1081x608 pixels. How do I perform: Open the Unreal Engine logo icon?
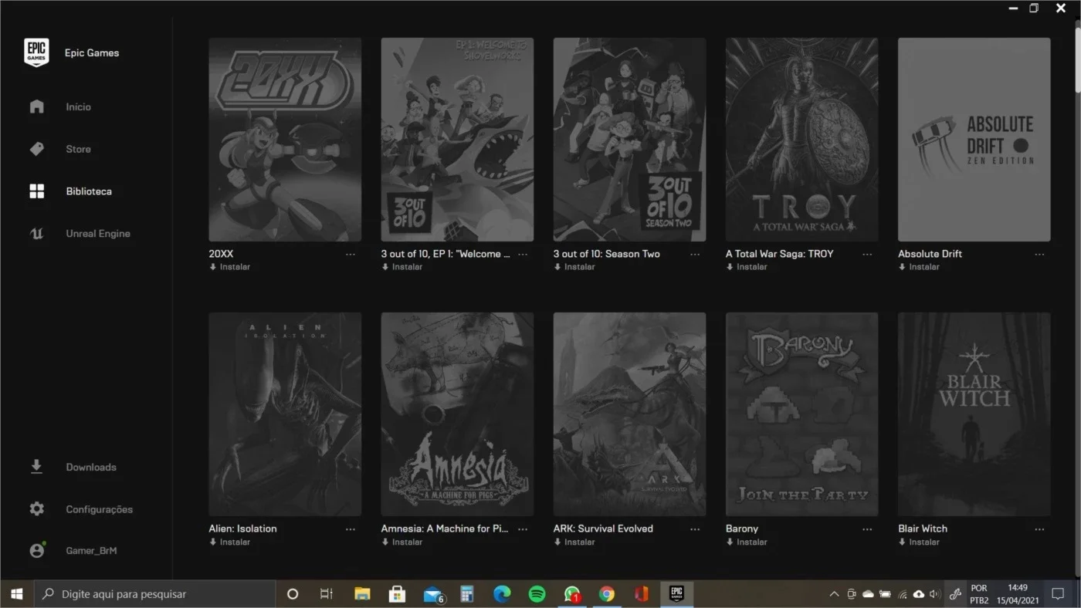(36, 234)
